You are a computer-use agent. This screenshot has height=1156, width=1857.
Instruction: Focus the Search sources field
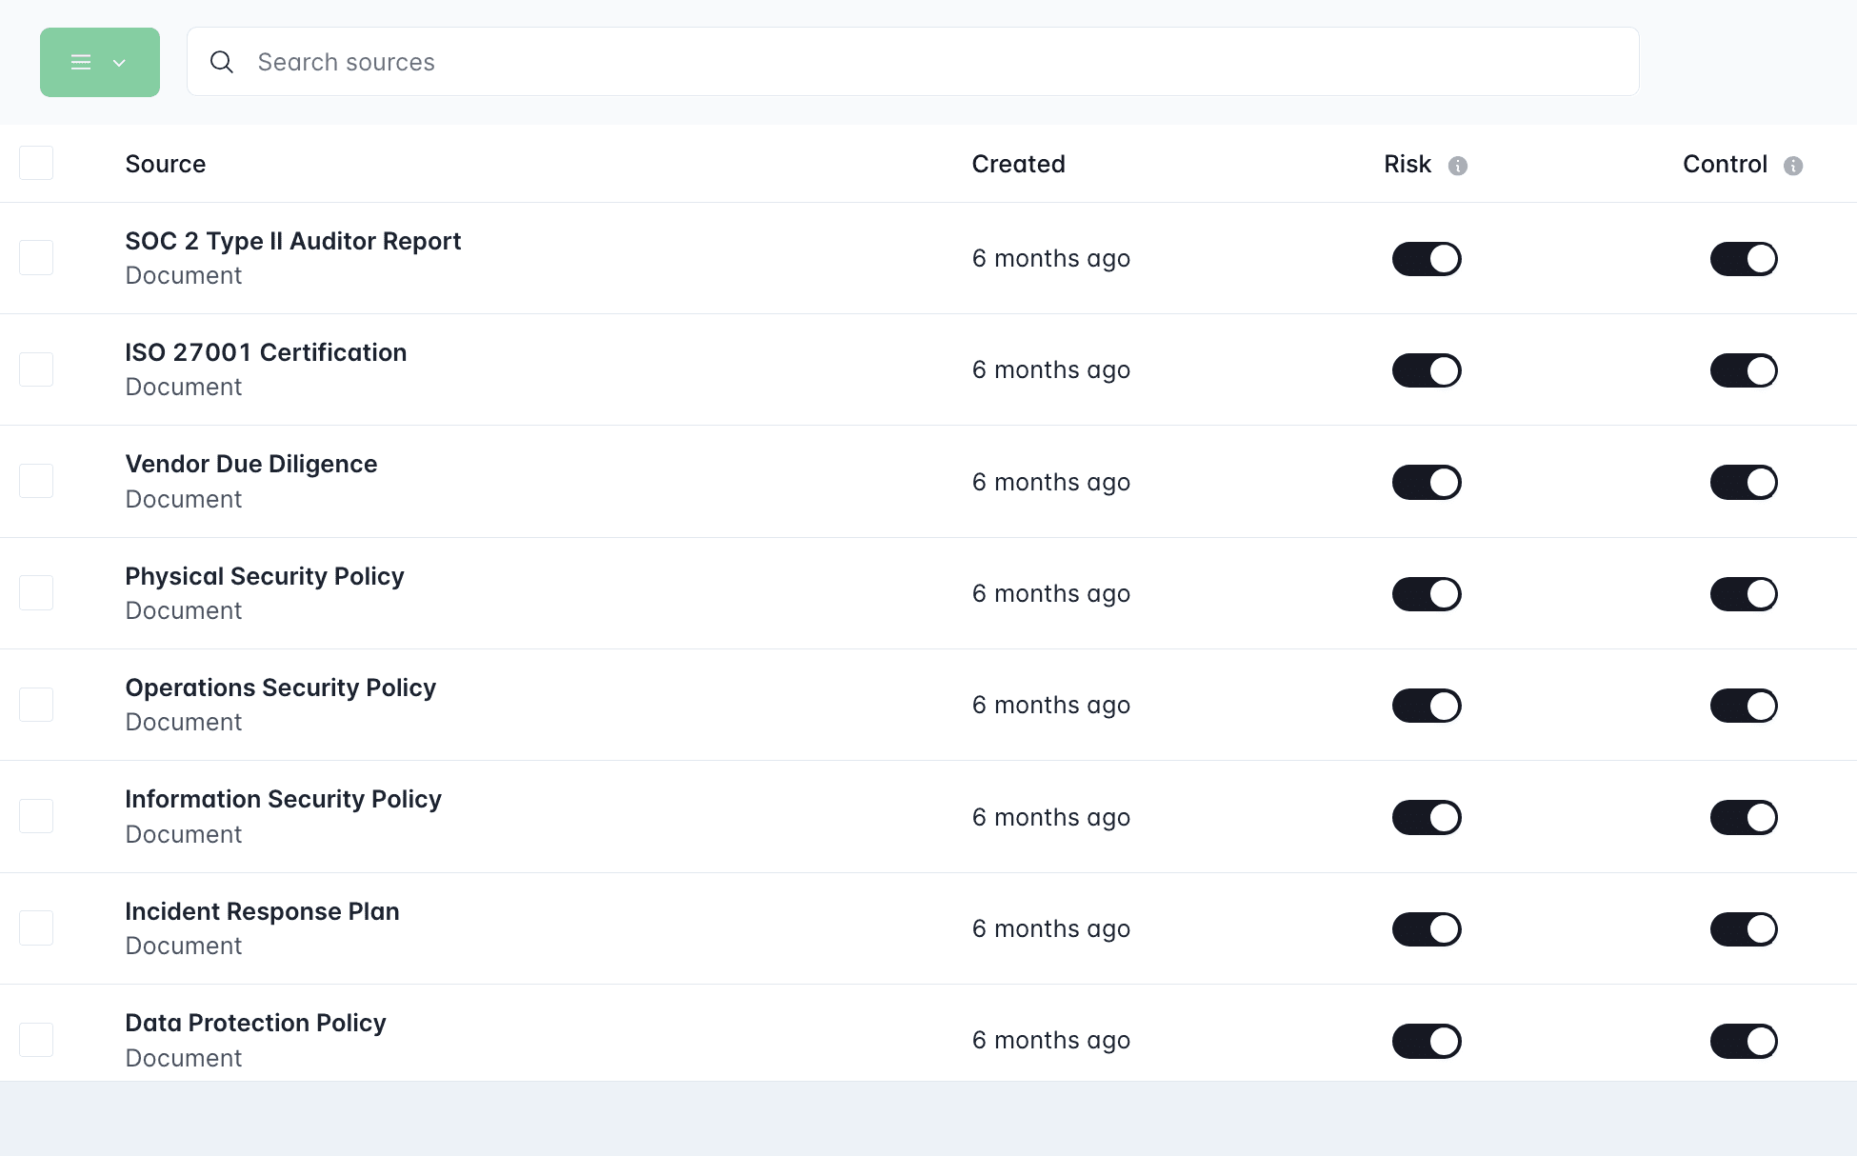tap(914, 62)
